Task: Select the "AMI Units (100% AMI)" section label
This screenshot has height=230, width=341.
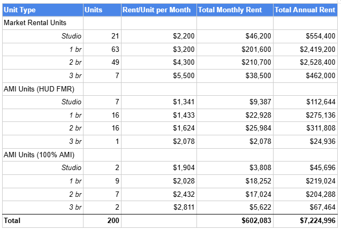Action: click(39, 155)
